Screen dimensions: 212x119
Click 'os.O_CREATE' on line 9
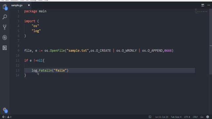[101, 51]
